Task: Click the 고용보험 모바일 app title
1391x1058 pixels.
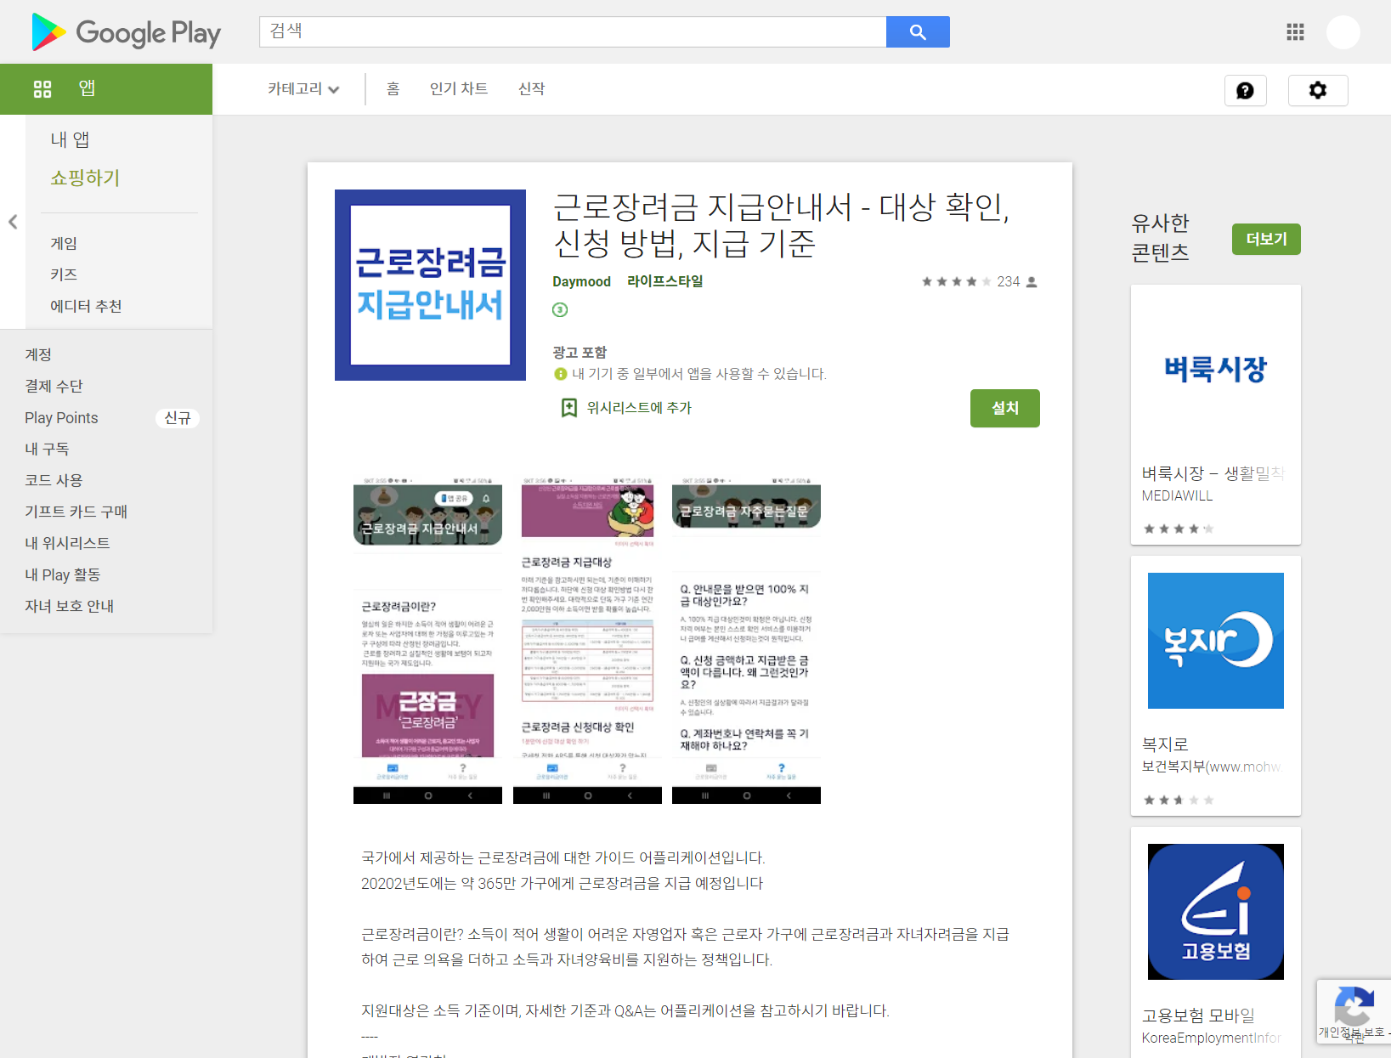Action: tap(1198, 1016)
